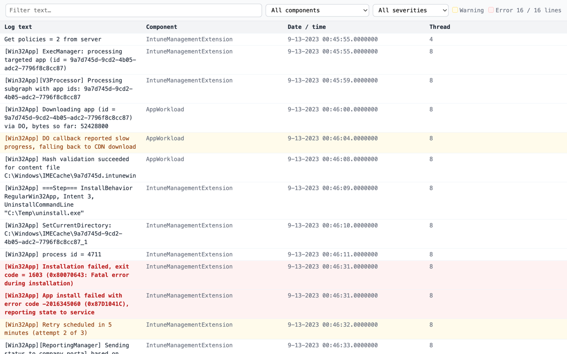Click the timestamp 9-13-2023 00:46:11.0000000
Image resolution: width=567 pixels, height=354 pixels.
(333, 254)
